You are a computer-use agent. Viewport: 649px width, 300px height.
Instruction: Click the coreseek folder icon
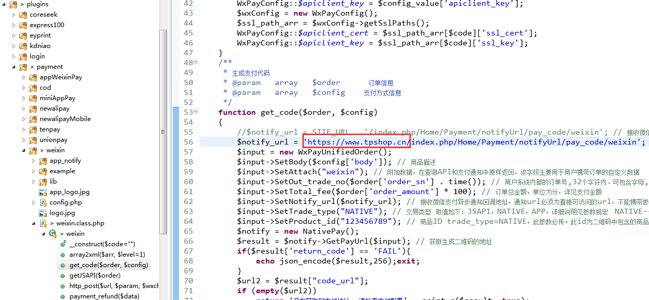pyautogui.click(x=23, y=15)
